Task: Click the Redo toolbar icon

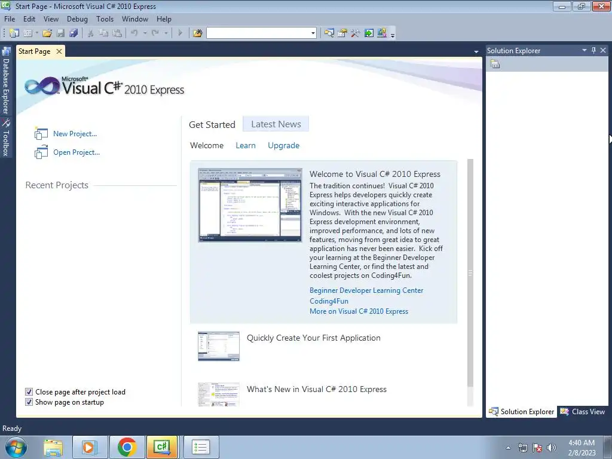Action: pos(155,33)
